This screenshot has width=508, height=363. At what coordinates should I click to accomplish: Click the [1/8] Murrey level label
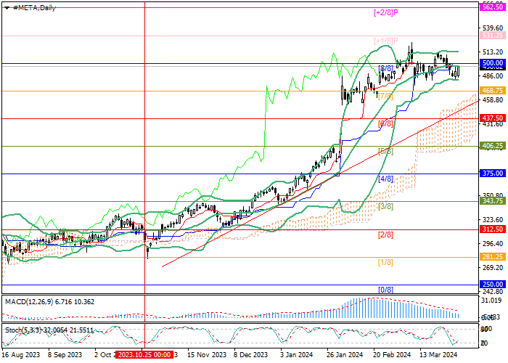coord(385,262)
